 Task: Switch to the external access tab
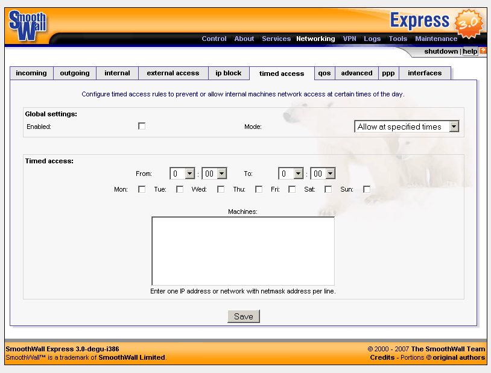(173, 73)
